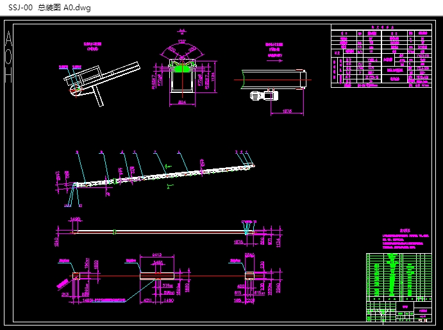Select the 4211 dimension at the bottom

pyautogui.click(x=147, y=301)
